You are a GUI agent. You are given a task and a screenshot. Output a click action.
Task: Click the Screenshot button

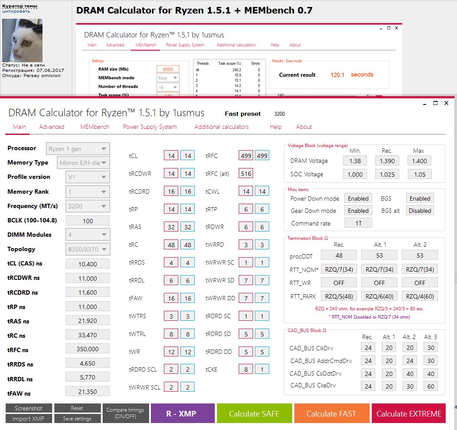29,408
